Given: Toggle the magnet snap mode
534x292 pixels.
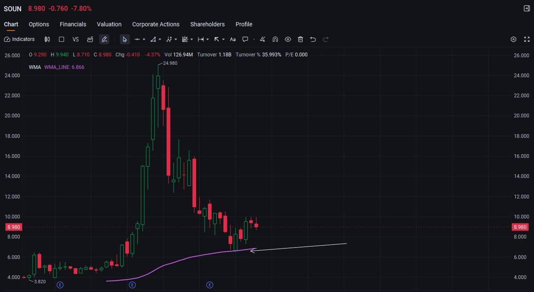Looking at the screenshot, I should [x=275, y=39].
